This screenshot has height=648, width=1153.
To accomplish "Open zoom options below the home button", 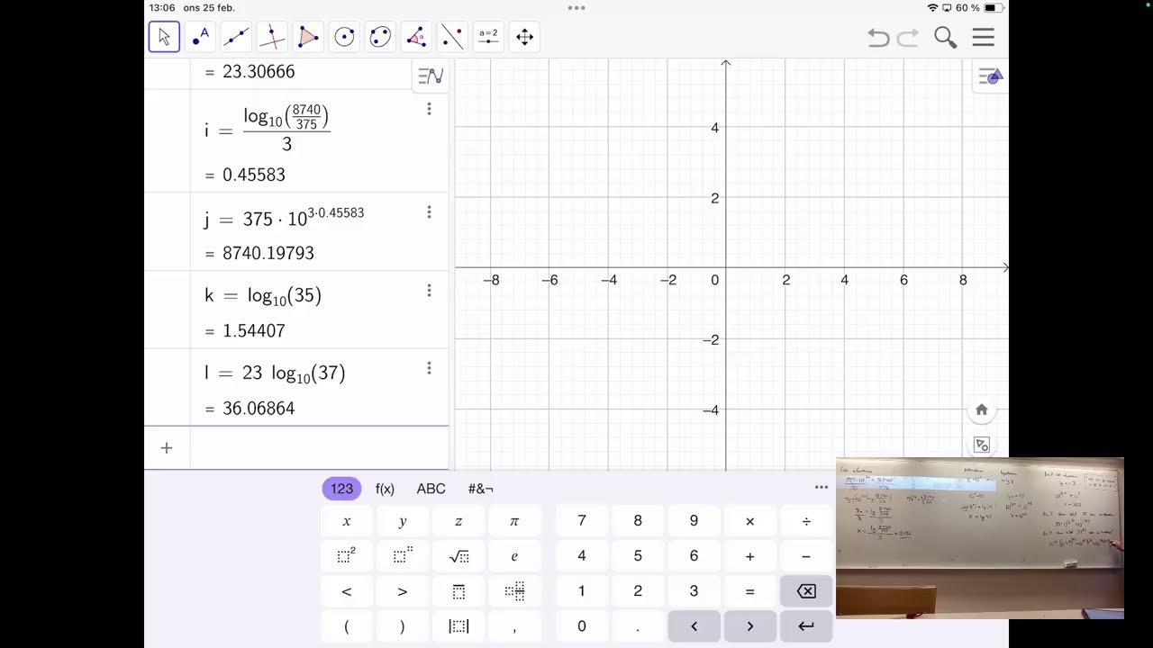I will coord(982,445).
